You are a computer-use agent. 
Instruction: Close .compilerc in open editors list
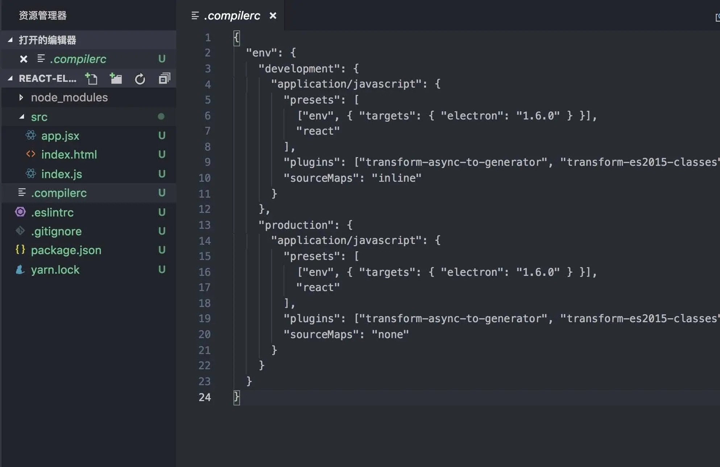[24, 59]
